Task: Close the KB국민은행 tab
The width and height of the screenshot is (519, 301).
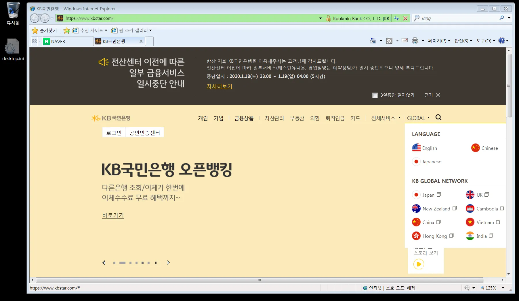Action: [x=141, y=41]
